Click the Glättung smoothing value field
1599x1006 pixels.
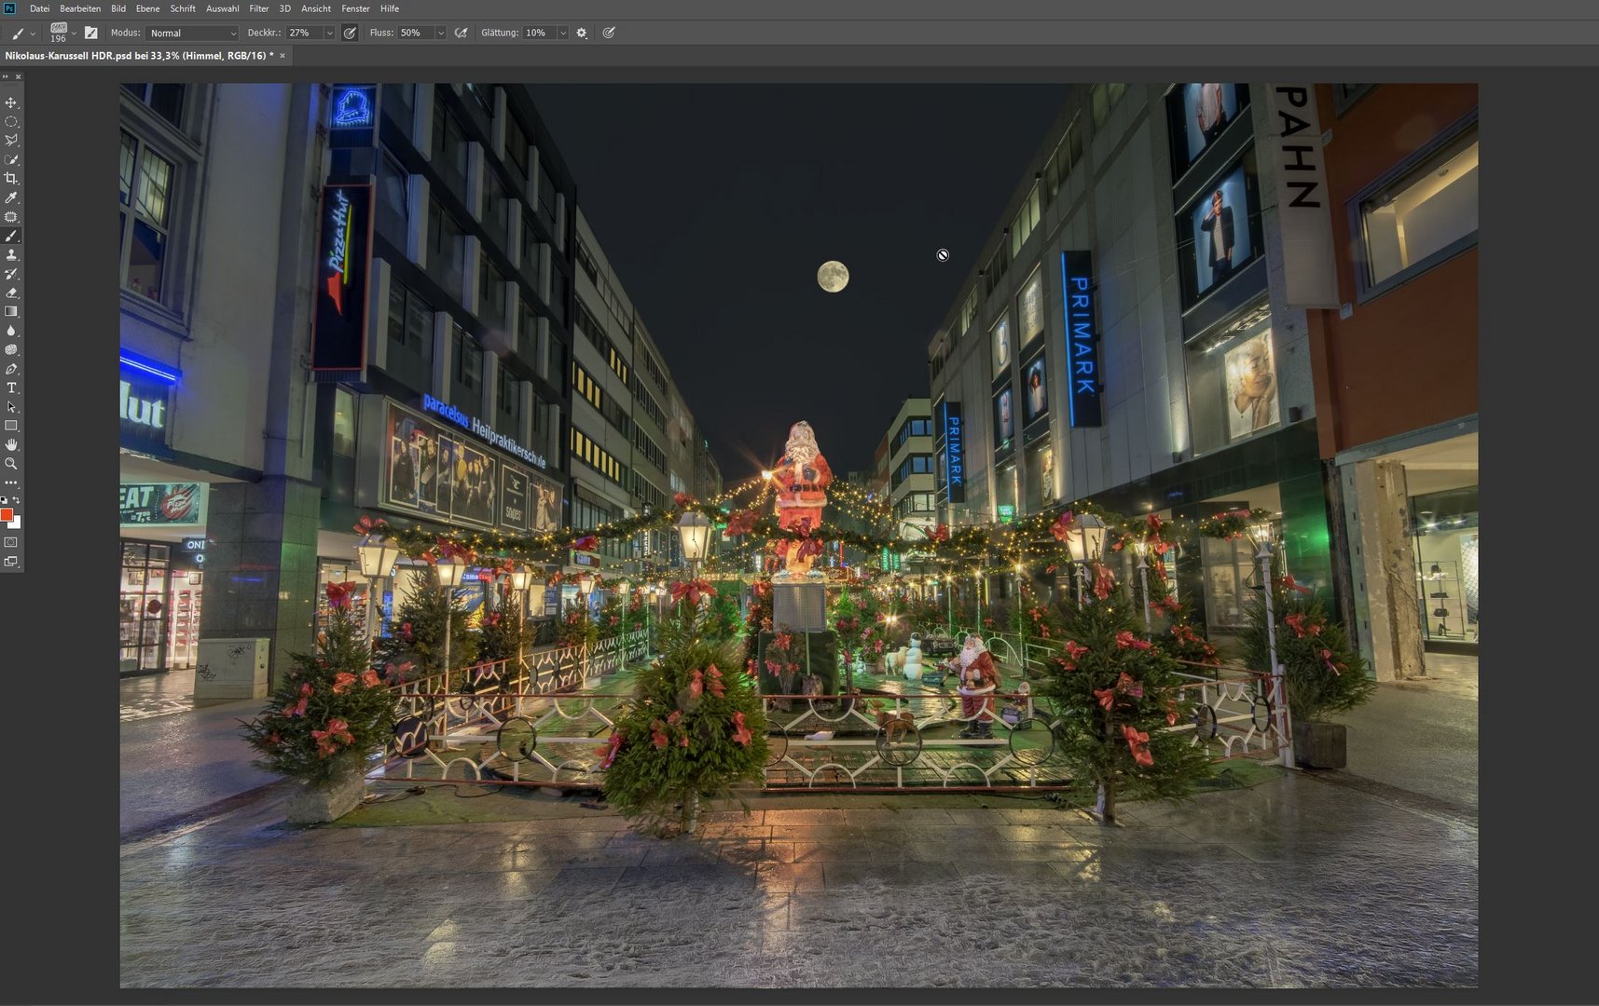(x=539, y=33)
